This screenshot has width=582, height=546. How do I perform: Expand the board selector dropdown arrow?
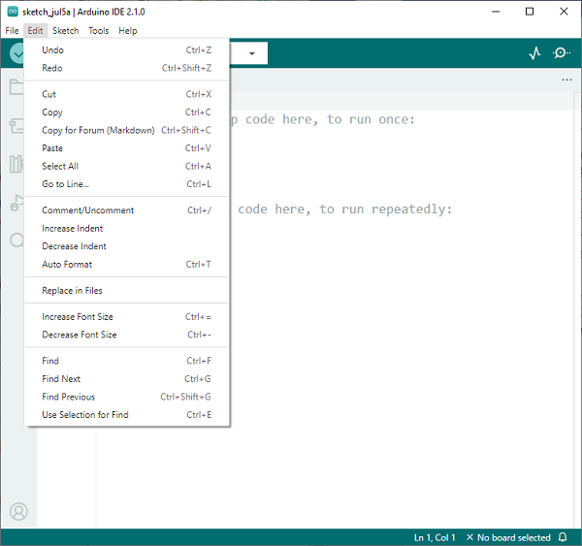252,53
